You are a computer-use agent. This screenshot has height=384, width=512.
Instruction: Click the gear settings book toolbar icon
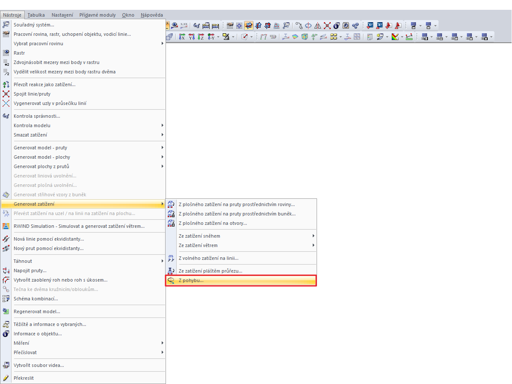346,25
